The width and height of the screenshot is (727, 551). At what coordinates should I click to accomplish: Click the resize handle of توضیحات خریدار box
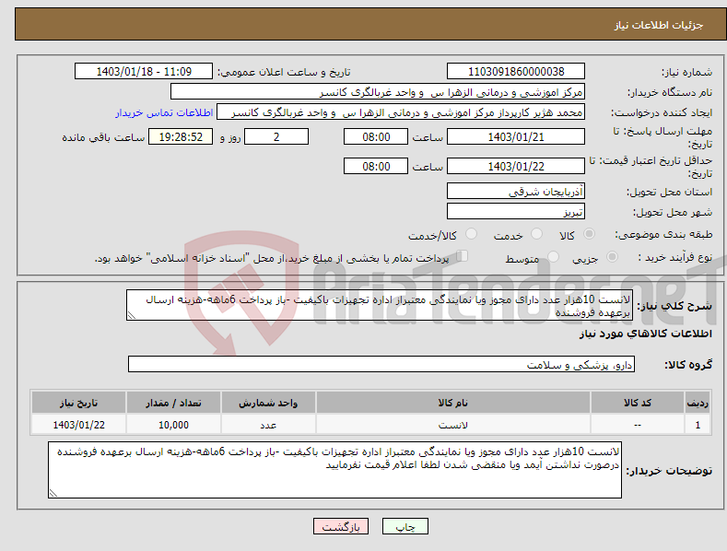click(x=53, y=493)
